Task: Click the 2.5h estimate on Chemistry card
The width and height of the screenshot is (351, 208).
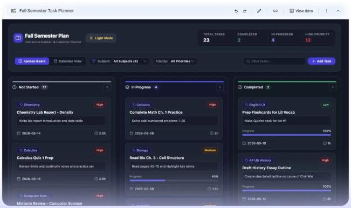Action: point(100,133)
